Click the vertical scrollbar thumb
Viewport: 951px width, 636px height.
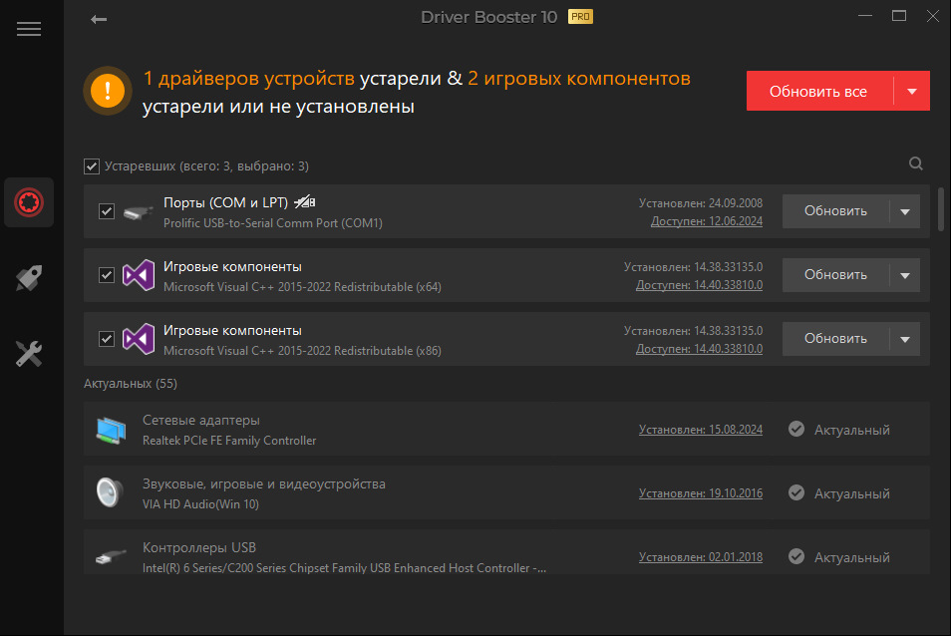click(941, 209)
